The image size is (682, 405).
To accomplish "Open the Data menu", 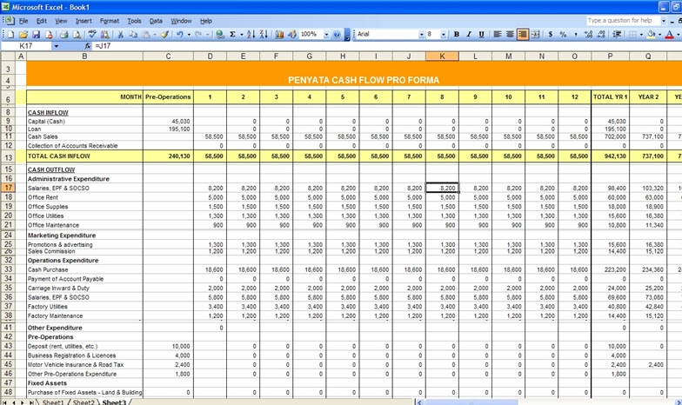I will pos(156,21).
